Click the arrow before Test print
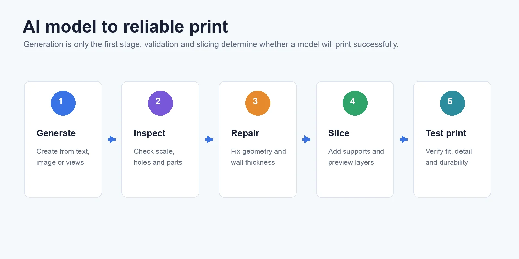 click(x=404, y=140)
